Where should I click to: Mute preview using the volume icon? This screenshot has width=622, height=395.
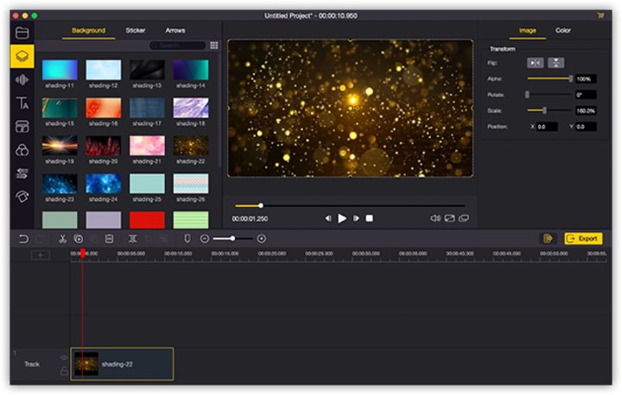click(x=435, y=218)
